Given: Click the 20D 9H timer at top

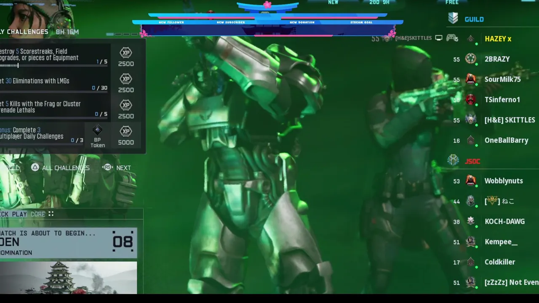Looking at the screenshot, I should point(379,3).
